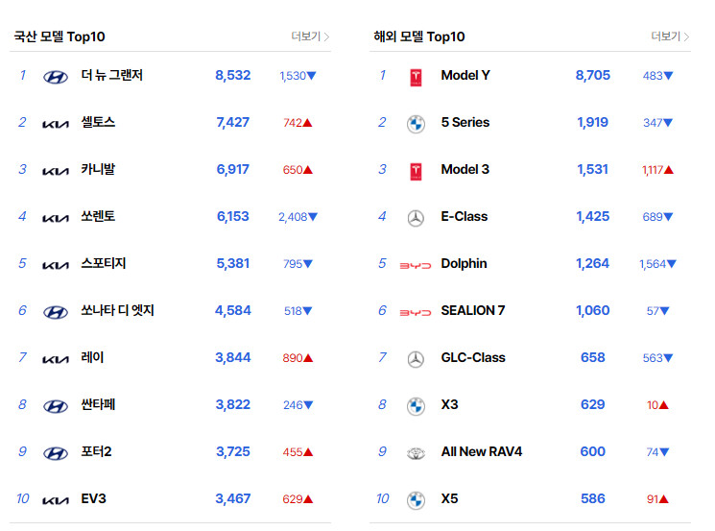The height and width of the screenshot is (531, 715).
Task: Open the EV3 model name
Action: [93, 498]
